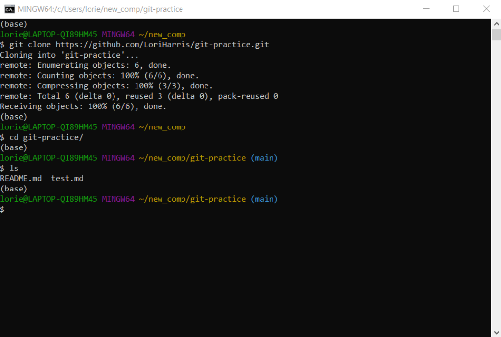Click the scrollbar down arrow

(x=496, y=332)
